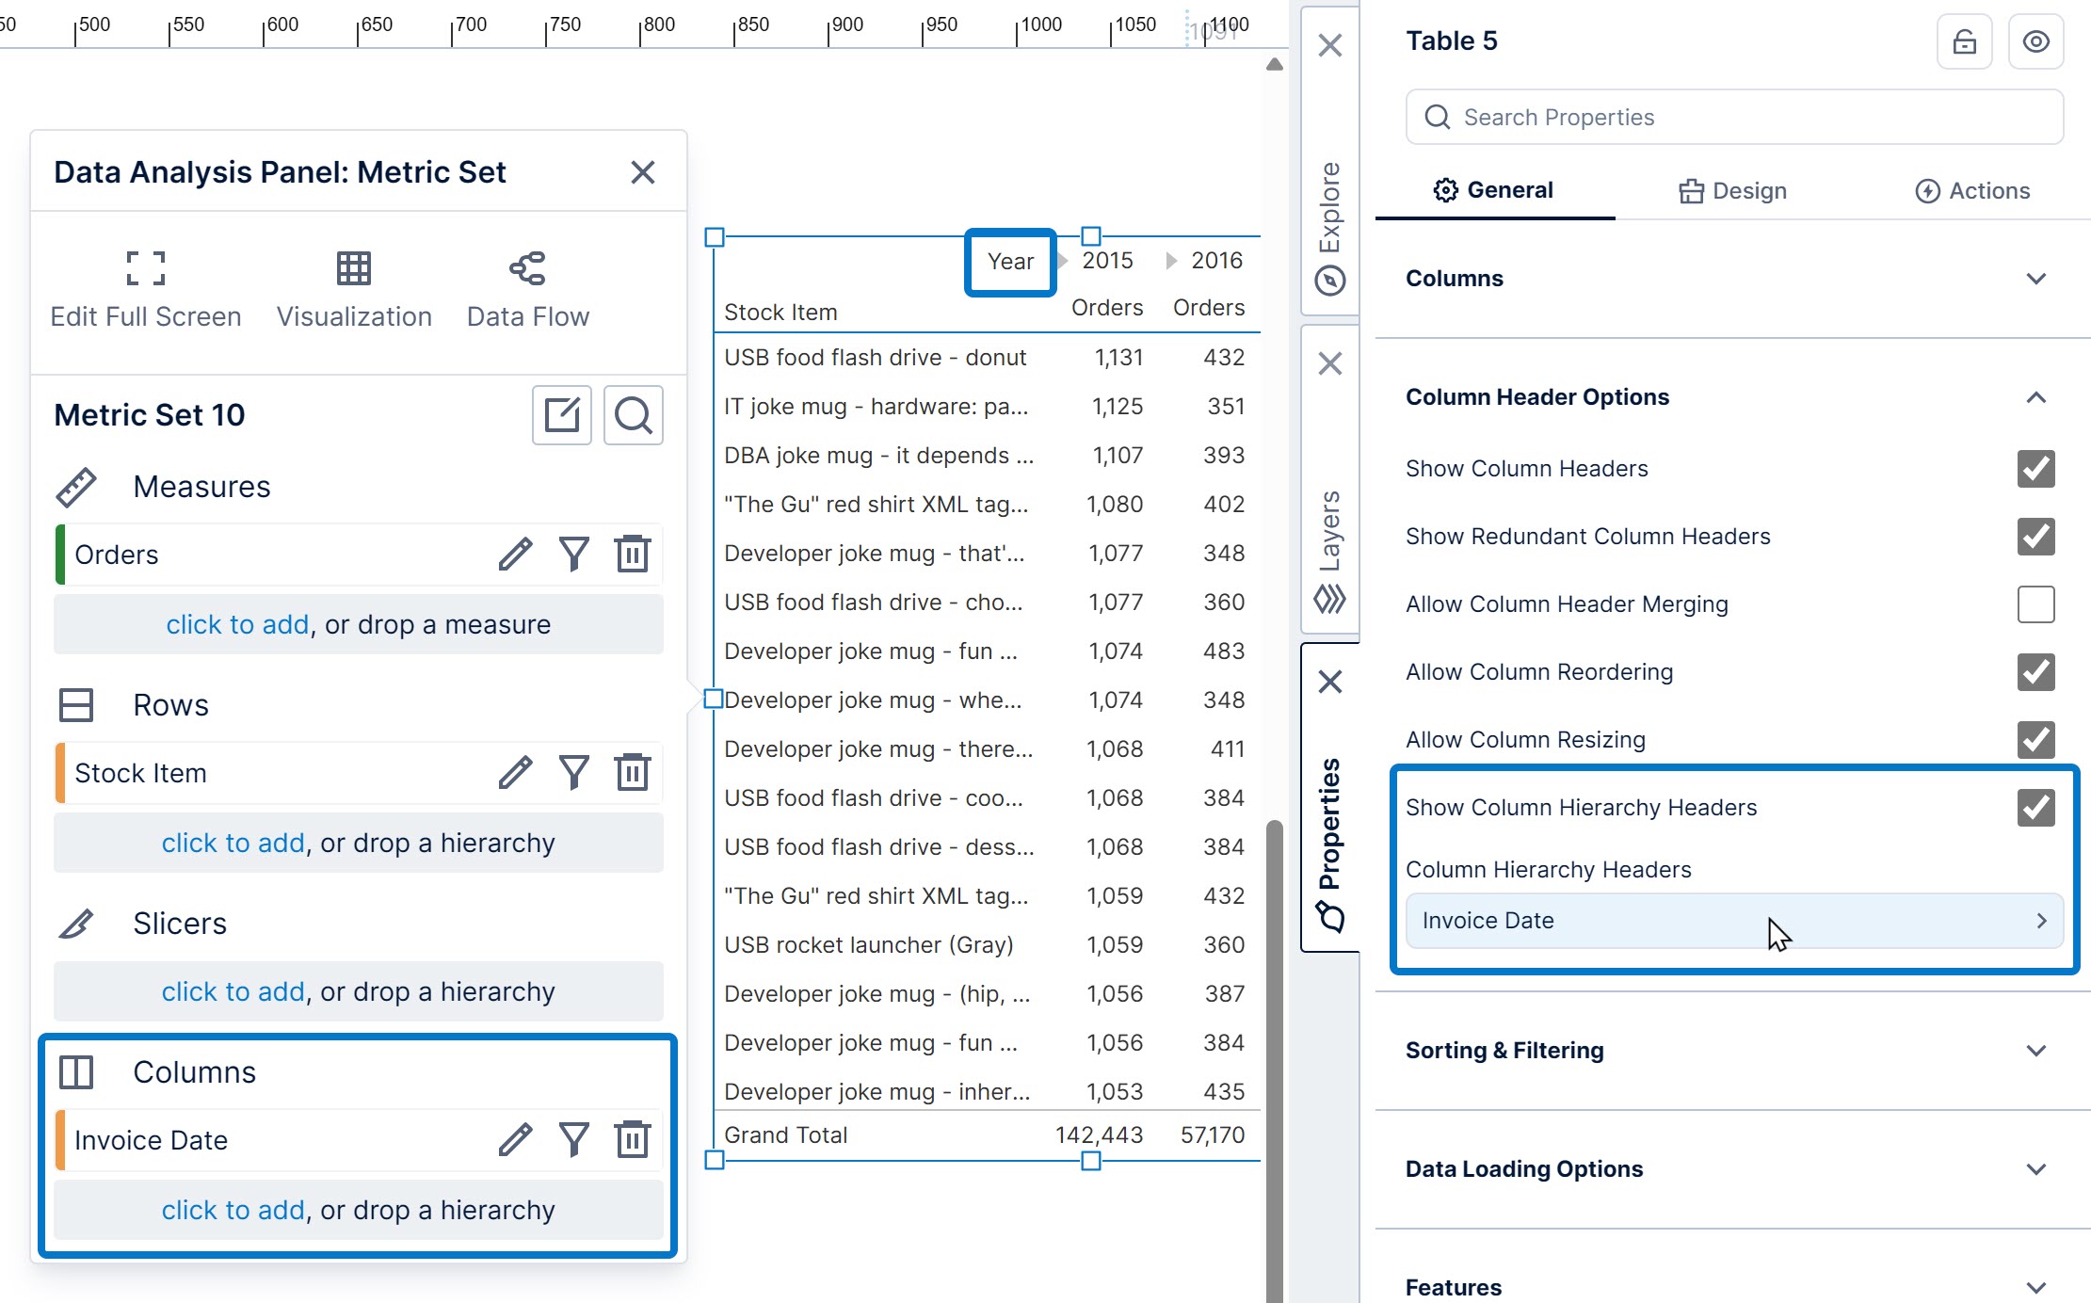2091x1303 pixels.
Task: Expand the Data Loading Options section
Action: pyautogui.click(x=2035, y=1168)
